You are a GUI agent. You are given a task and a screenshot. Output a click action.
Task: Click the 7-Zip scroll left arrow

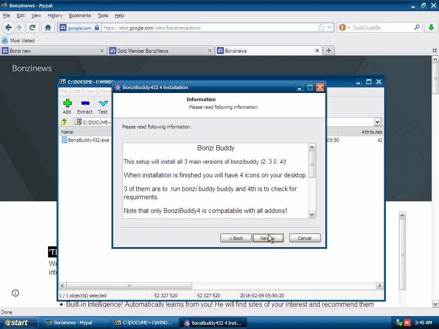63,286
